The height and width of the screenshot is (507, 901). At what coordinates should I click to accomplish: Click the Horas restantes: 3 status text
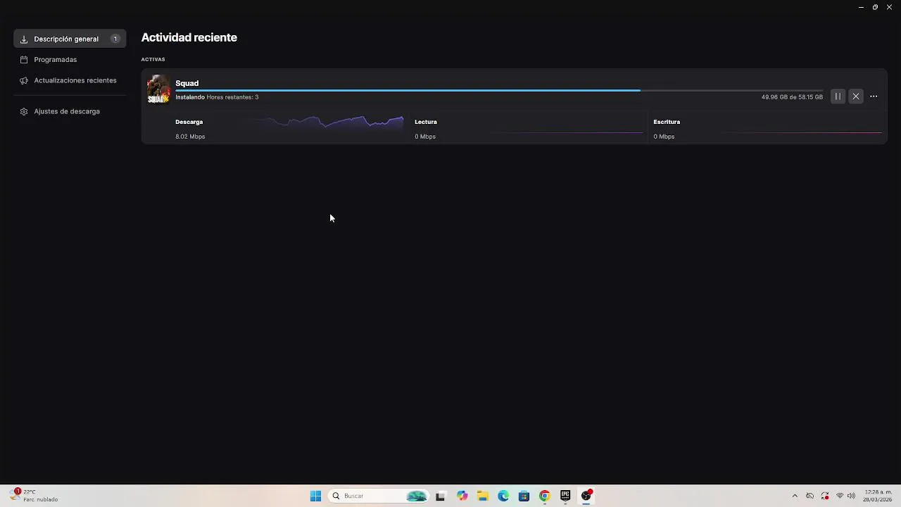232,97
